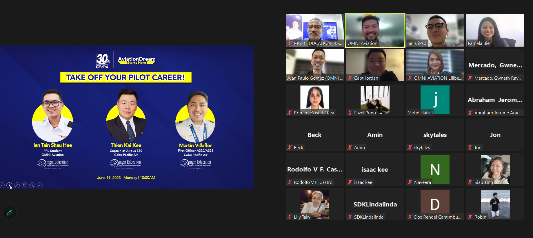Click 'June 19, 2023 | Monday | 10:00AM' text
533x238 pixels.
pyautogui.click(x=126, y=177)
